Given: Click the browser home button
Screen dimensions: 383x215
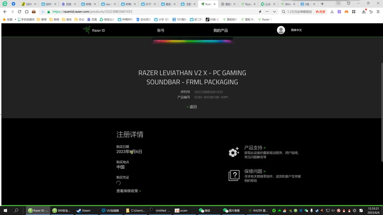Looking at the screenshot, I should pyautogui.click(x=27, y=12).
